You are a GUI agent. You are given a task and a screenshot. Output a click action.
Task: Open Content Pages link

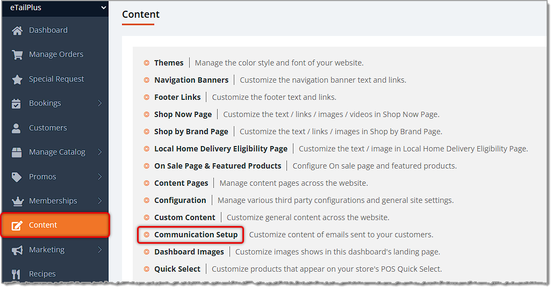click(181, 184)
